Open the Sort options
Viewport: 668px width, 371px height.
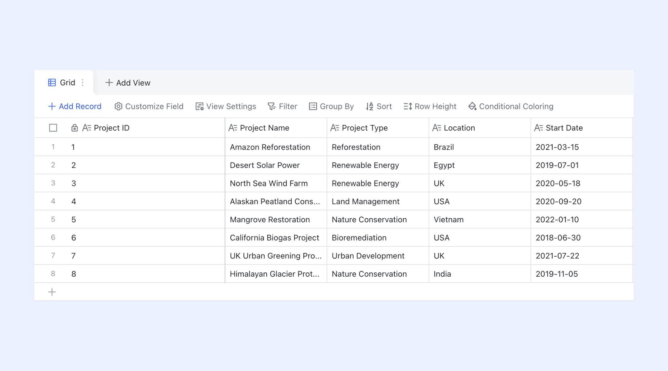(379, 106)
